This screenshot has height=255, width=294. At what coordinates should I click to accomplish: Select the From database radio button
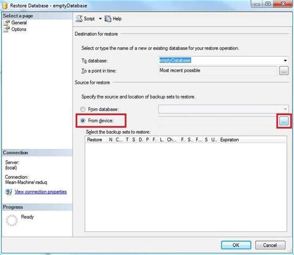[x=82, y=109]
